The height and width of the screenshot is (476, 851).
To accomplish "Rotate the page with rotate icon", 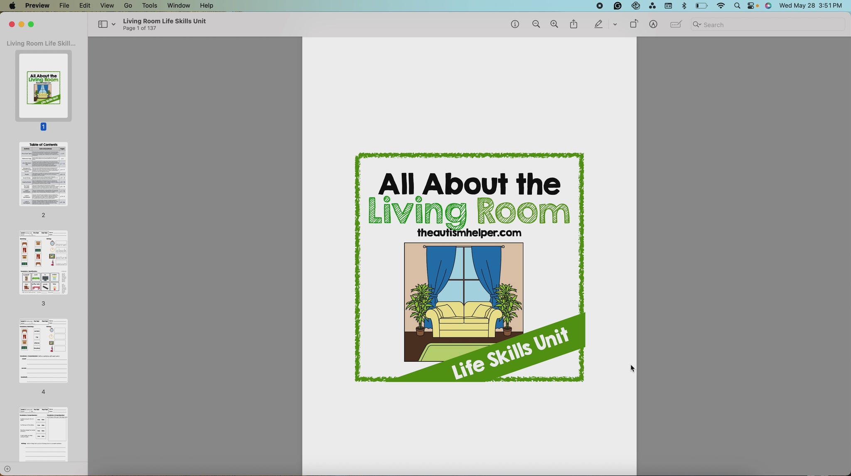I will 634,25.
